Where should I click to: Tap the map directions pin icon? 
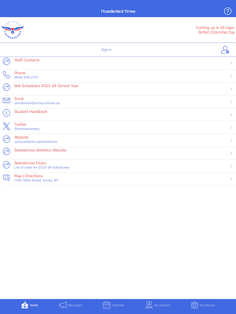[6, 177]
